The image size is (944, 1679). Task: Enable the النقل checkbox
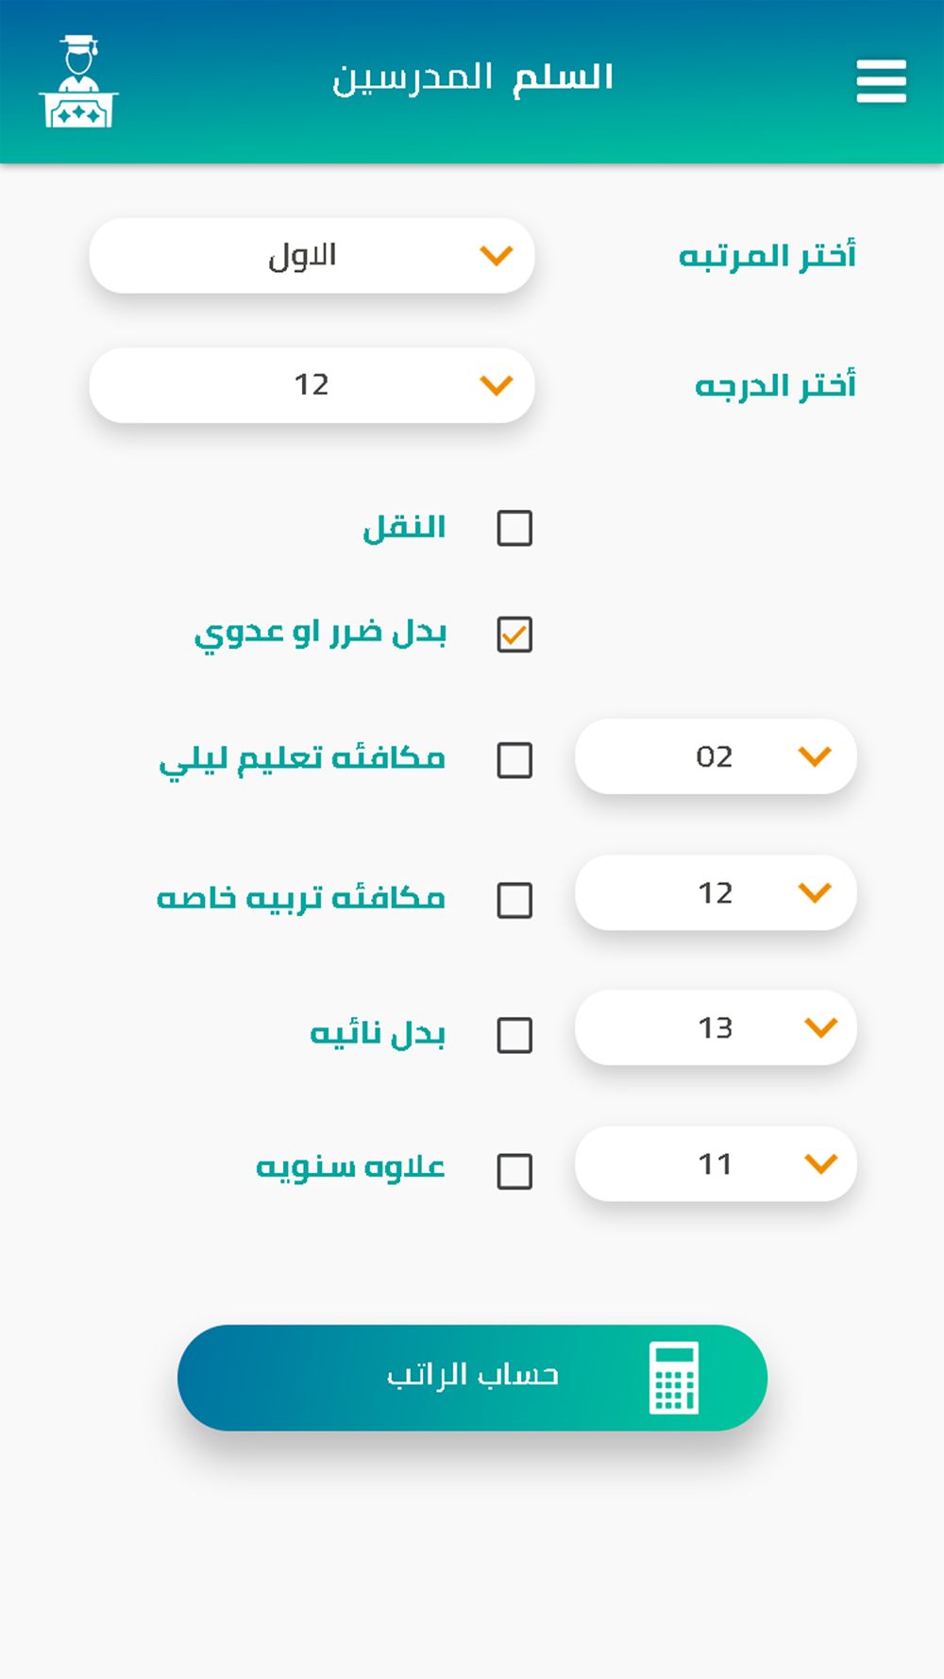[514, 528]
